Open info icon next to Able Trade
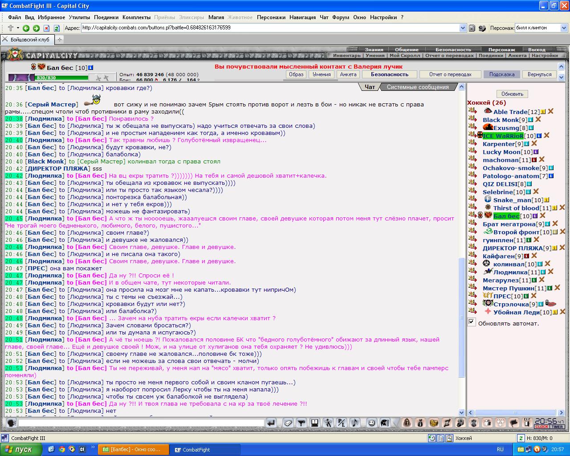The width and height of the screenshot is (570, 456). (x=543, y=112)
